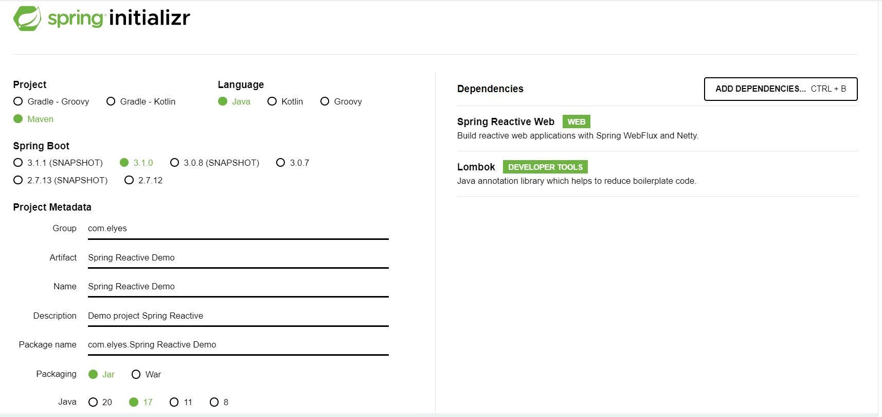The height and width of the screenshot is (417, 882).
Task: Choose Groovy as the language
Action: (x=341, y=101)
